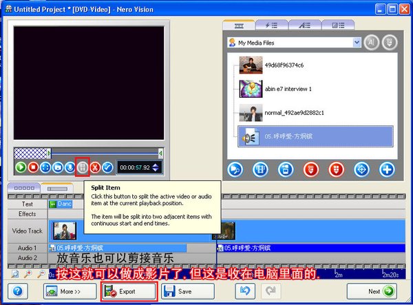The image size is (413, 305).
Task: Click the film strip icon third in media toolbar
Action: (x=286, y=169)
